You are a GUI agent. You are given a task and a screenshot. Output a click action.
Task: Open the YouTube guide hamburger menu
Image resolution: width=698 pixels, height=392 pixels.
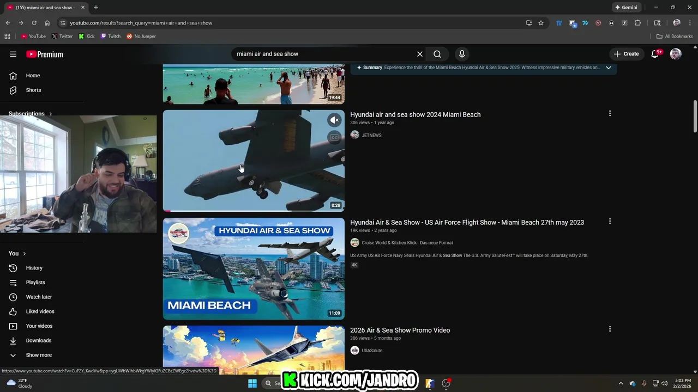click(x=13, y=54)
